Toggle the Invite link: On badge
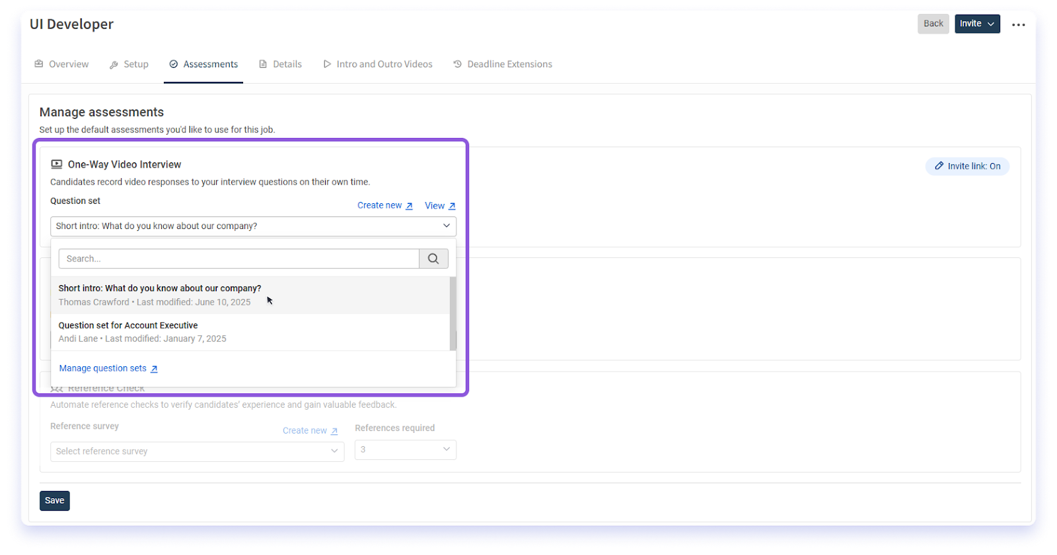The height and width of the screenshot is (555, 1057). click(x=967, y=166)
